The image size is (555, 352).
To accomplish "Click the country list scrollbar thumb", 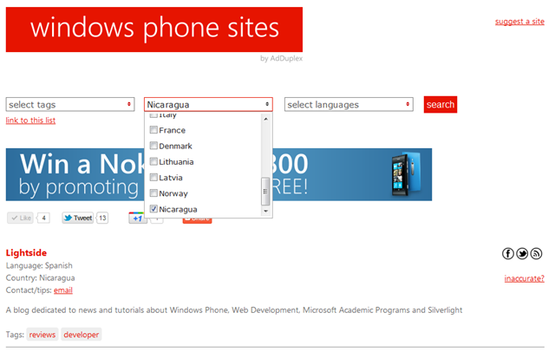I will [x=265, y=192].
